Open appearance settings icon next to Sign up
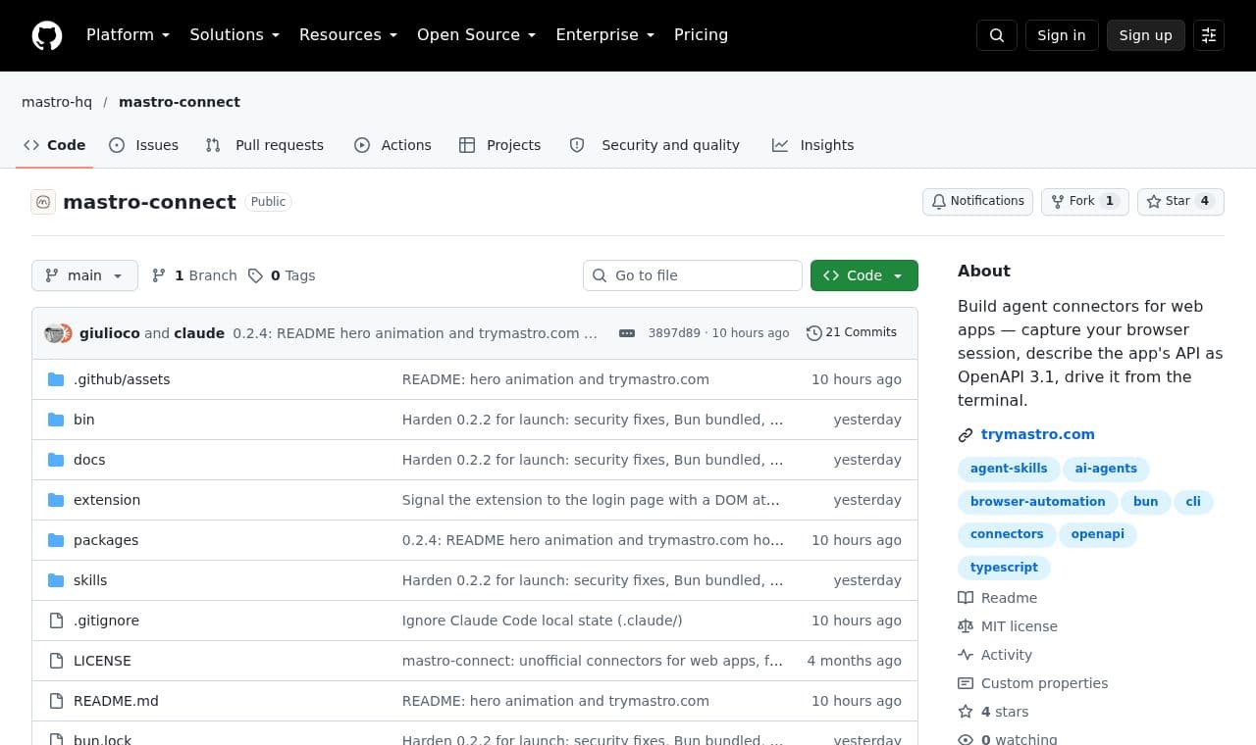This screenshot has width=1256, height=745. [1209, 35]
